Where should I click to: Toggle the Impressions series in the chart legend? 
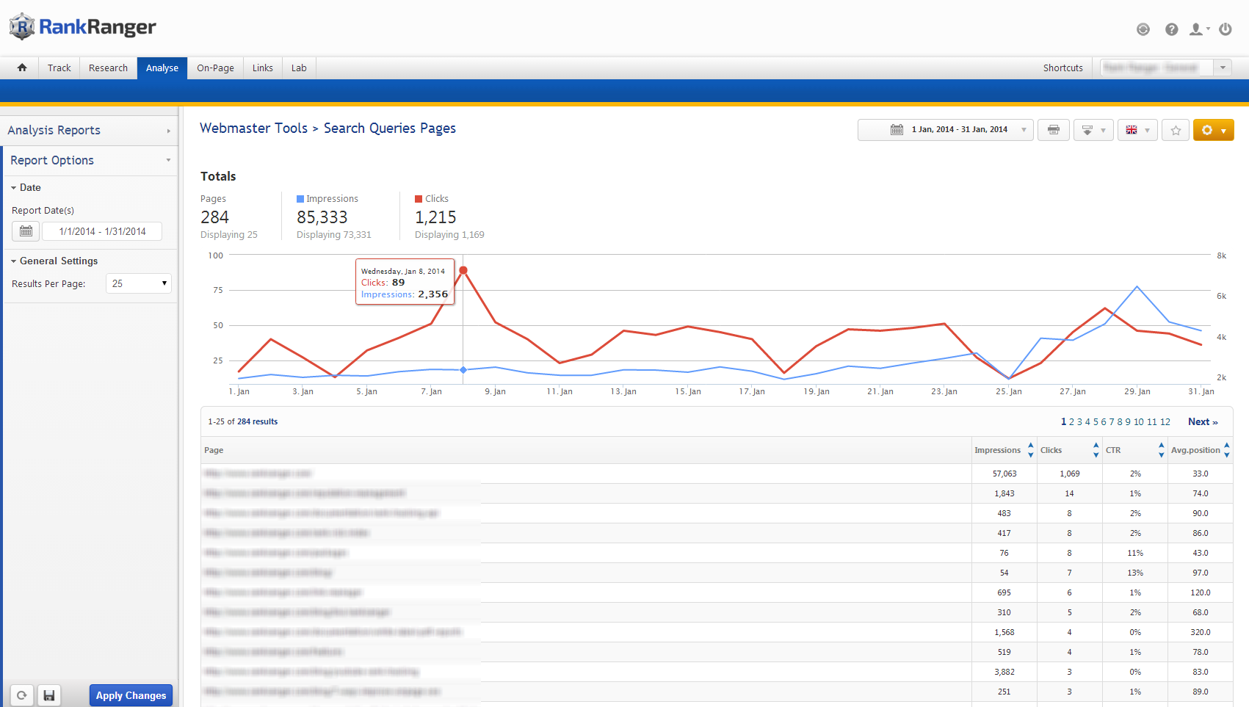click(327, 199)
